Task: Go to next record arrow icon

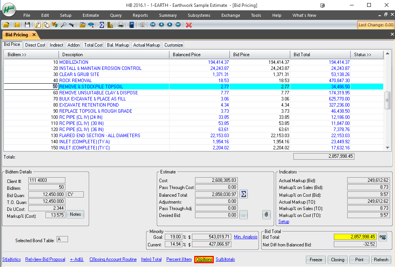Action: coord(170,25)
